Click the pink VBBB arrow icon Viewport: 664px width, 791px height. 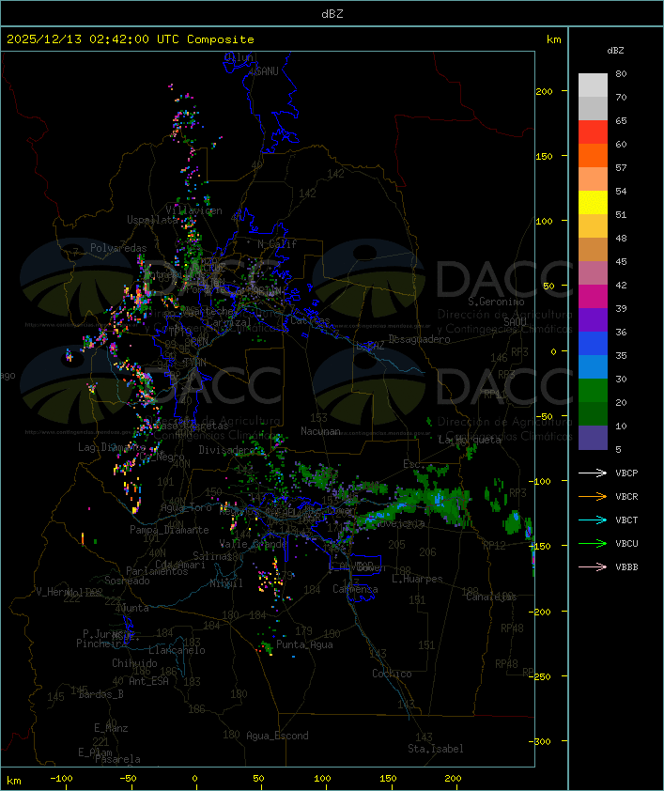pos(593,566)
